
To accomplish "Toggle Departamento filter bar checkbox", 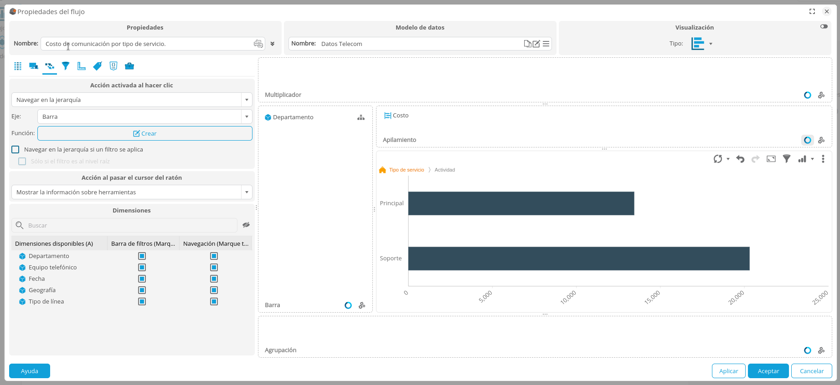I will coord(142,256).
